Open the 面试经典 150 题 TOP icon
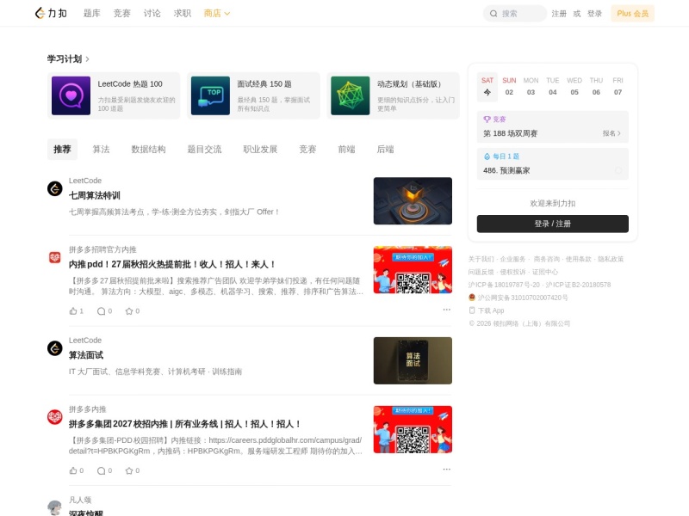The image size is (689, 516). point(210,95)
